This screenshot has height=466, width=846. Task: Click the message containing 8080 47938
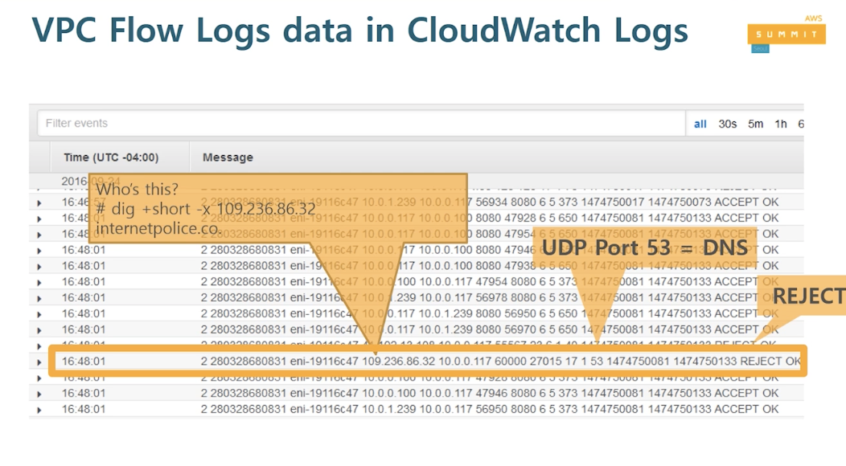[490, 265]
